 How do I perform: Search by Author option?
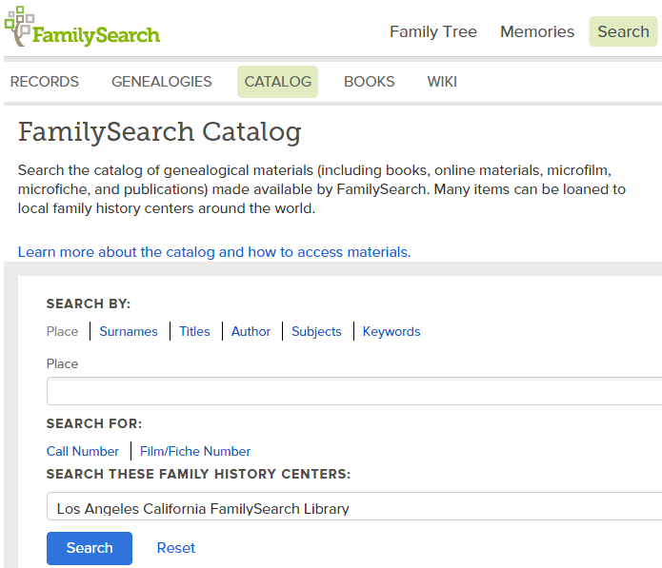pyautogui.click(x=251, y=331)
